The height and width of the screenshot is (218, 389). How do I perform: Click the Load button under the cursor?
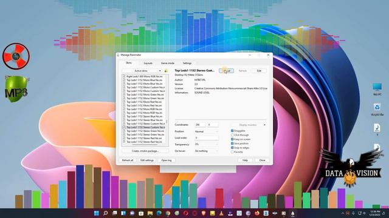coord(226,71)
